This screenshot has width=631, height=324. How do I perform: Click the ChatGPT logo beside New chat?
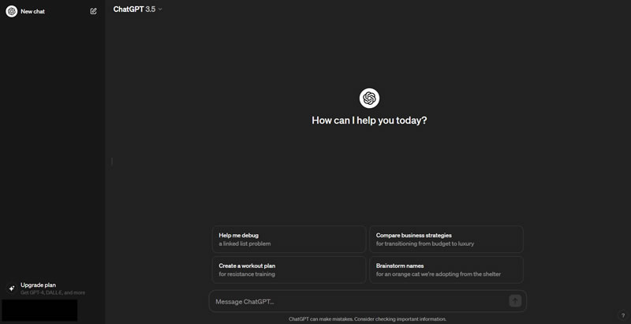(x=11, y=11)
